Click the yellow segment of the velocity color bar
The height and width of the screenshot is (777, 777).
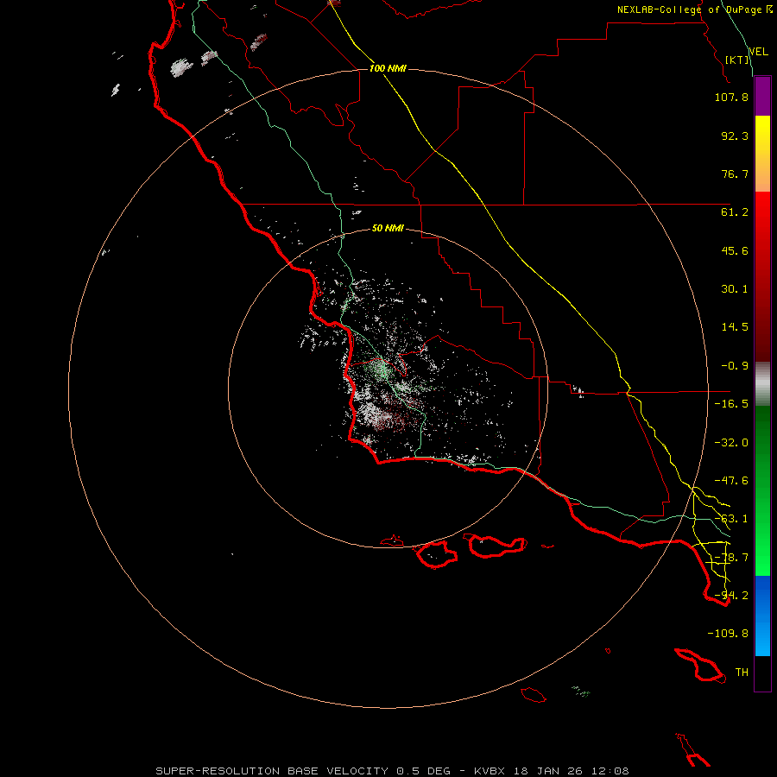pyautogui.click(x=762, y=154)
